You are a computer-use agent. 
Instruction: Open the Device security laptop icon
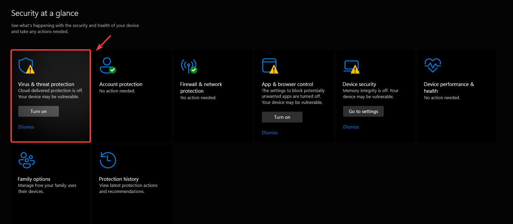[351, 65]
